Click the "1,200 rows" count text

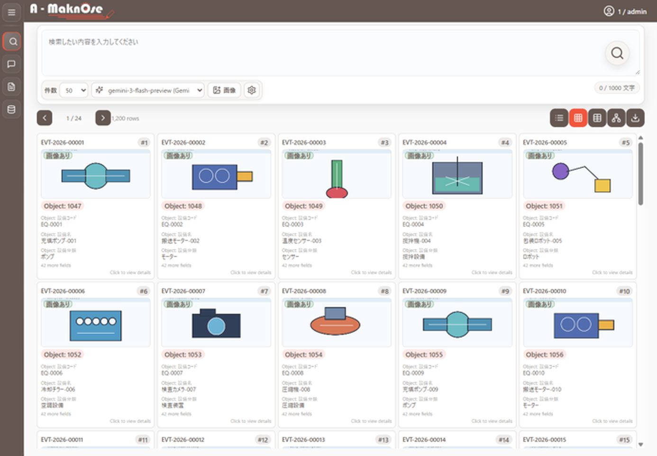pos(126,119)
